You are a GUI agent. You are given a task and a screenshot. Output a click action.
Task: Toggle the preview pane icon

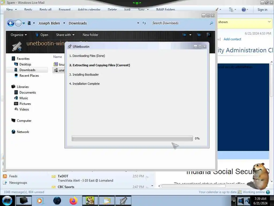click(199, 35)
